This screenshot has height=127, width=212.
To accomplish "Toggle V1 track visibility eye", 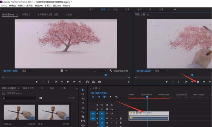I will coord(112,114).
